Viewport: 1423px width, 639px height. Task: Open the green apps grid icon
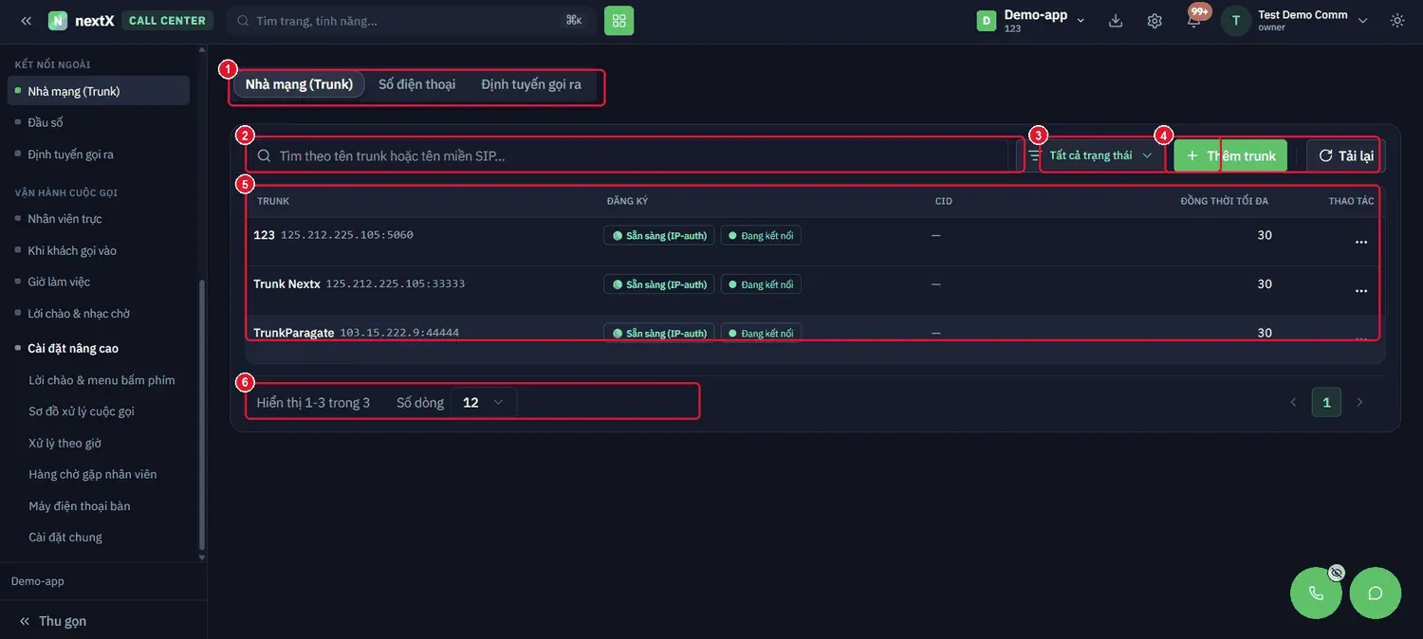[x=619, y=21]
